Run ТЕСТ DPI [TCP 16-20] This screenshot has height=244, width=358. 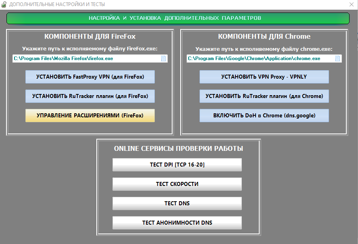pyautogui.click(x=177, y=165)
